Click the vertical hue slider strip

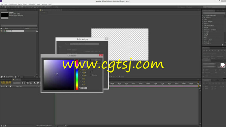point(77,75)
